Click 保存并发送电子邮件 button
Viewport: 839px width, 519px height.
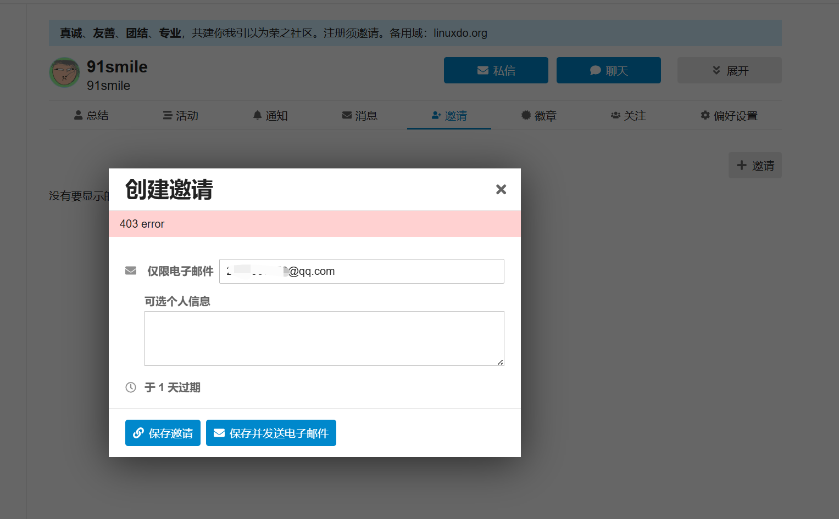tap(271, 433)
